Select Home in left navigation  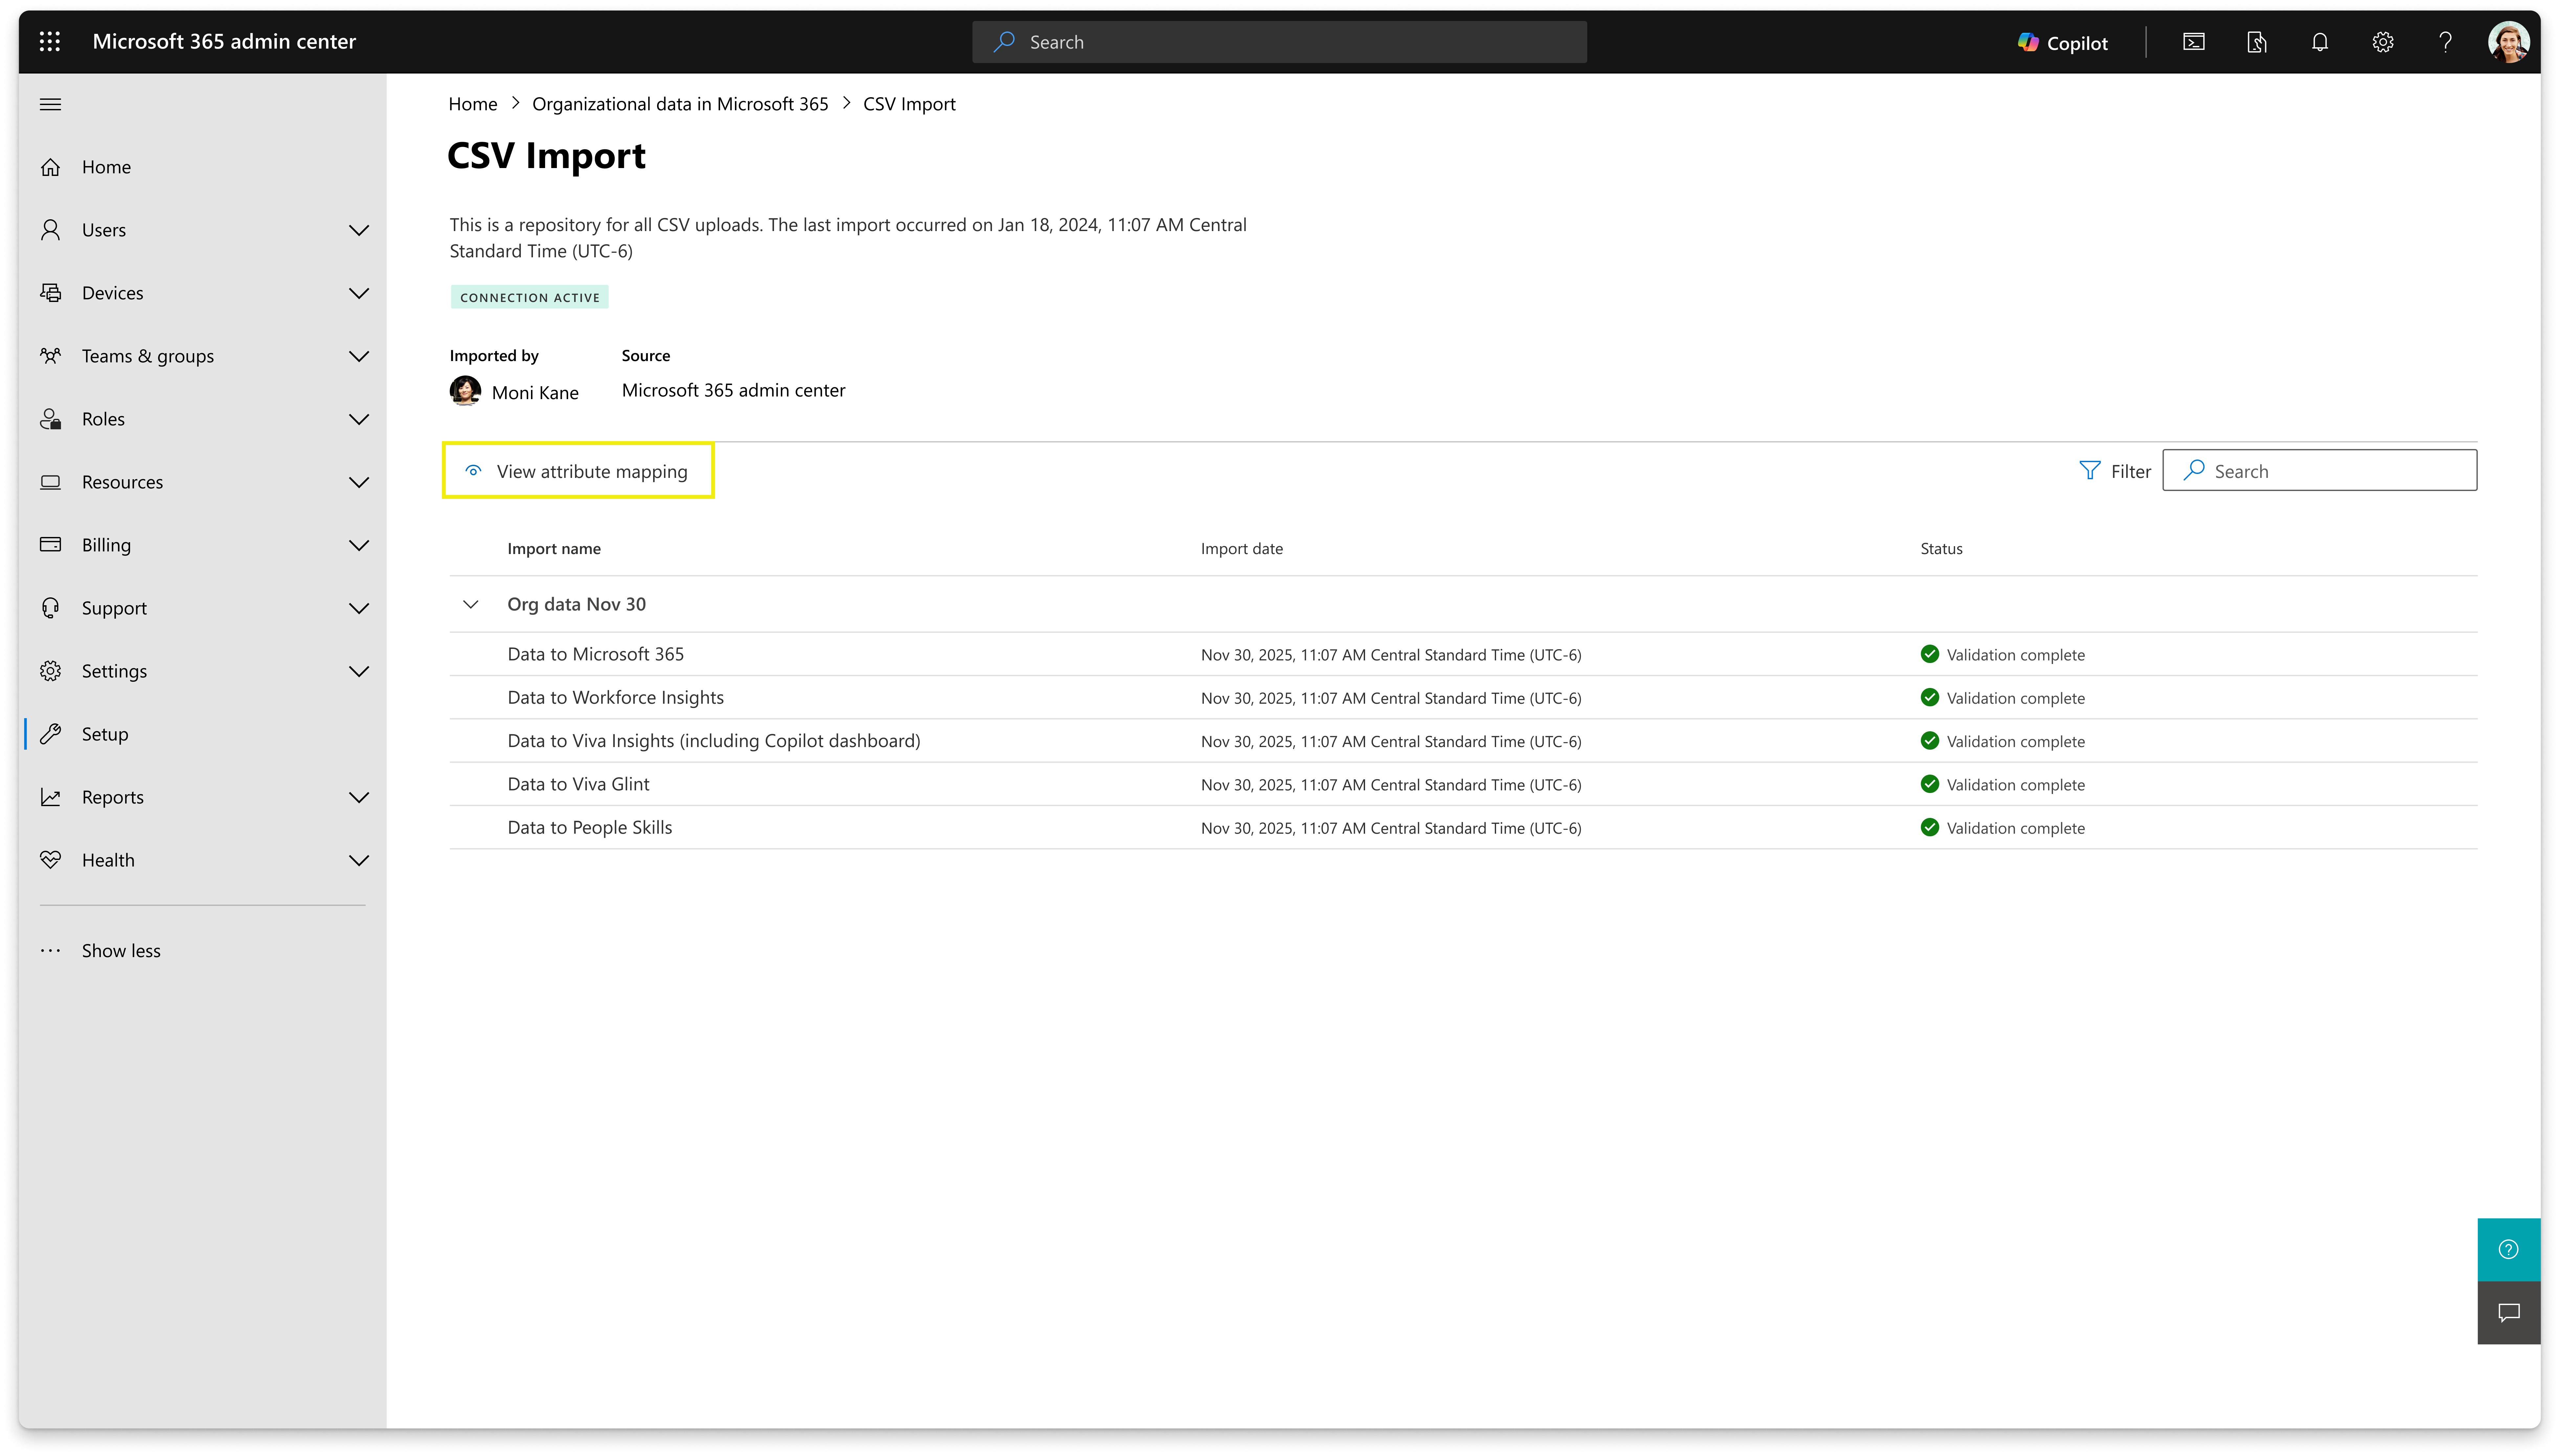coord(106,167)
